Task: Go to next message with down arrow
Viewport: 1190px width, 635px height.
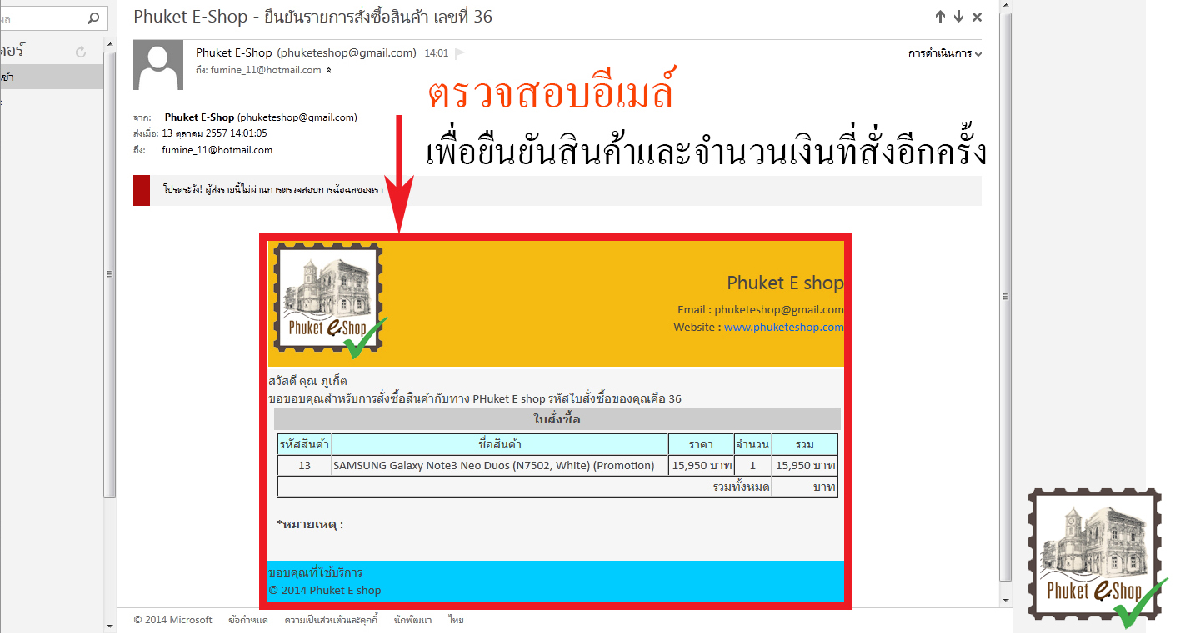Action: point(959,17)
